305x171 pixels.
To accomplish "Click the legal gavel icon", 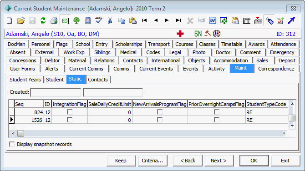I will pyautogui.click(x=208, y=33).
